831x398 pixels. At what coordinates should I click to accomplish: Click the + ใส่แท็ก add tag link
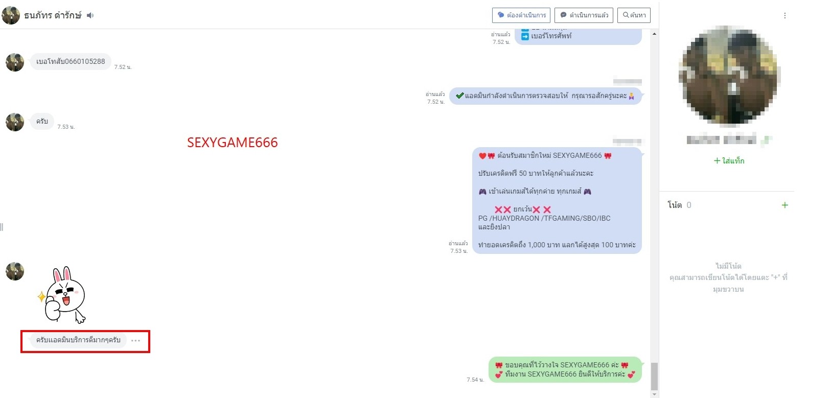point(729,161)
